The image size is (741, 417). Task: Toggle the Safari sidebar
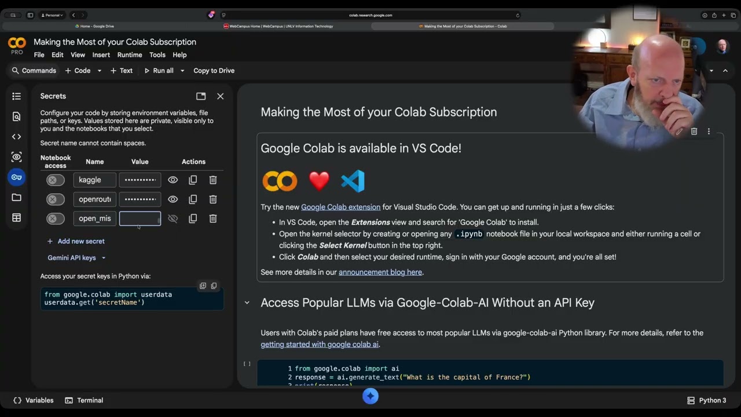30,15
